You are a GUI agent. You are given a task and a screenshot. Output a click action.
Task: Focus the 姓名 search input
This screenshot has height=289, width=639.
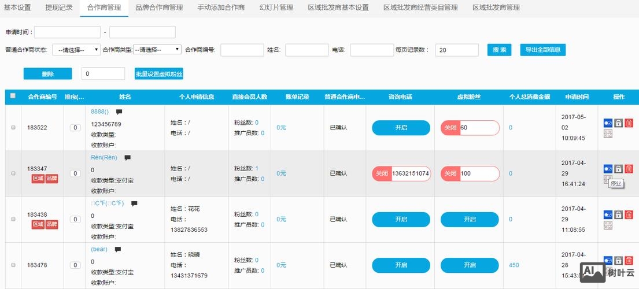tap(307, 50)
